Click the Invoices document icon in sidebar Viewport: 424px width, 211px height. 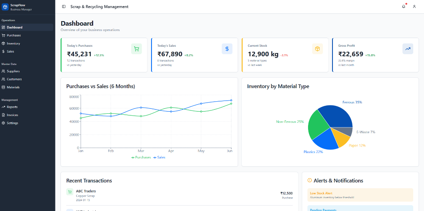click(x=3, y=115)
